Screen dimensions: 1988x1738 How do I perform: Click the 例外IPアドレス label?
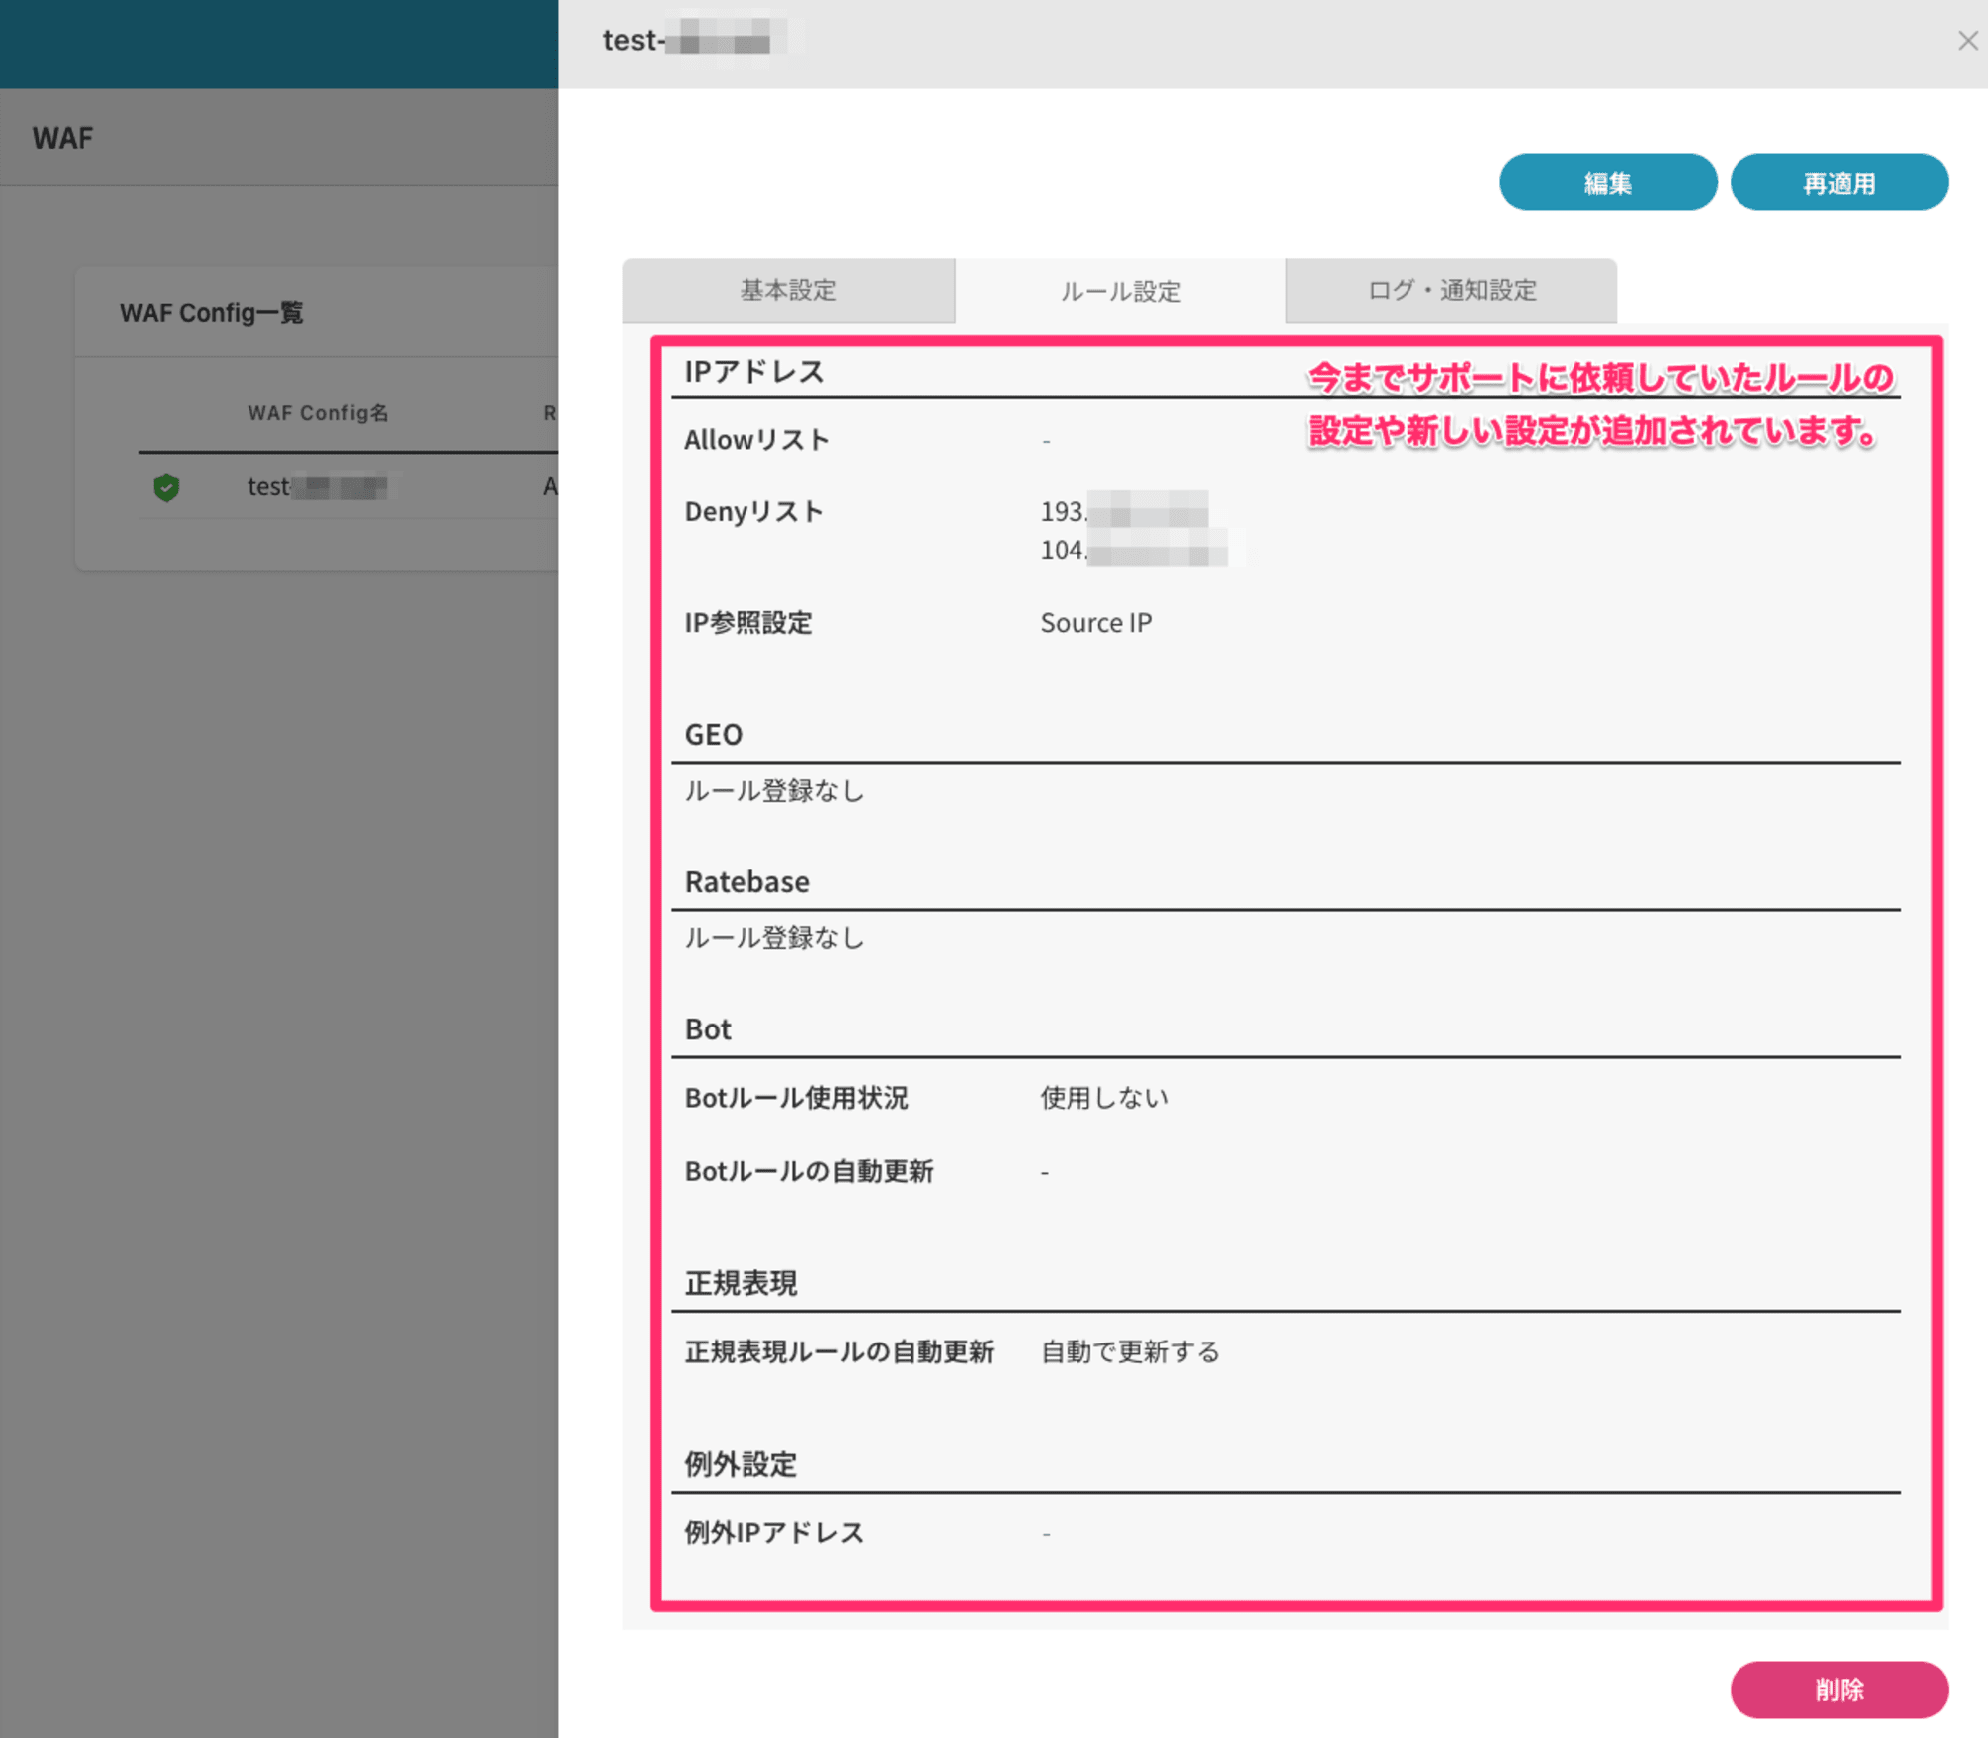[x=774, y=1533]
